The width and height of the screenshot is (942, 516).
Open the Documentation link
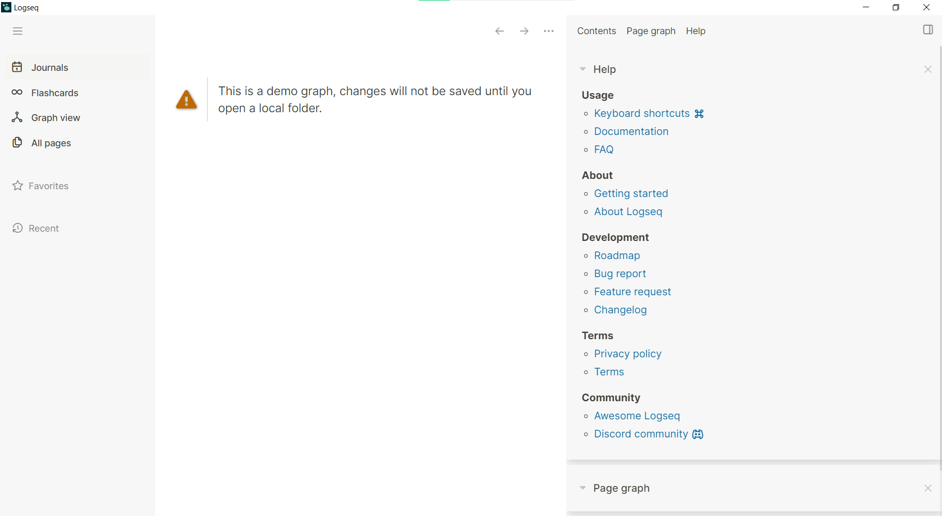click(631, 131)
